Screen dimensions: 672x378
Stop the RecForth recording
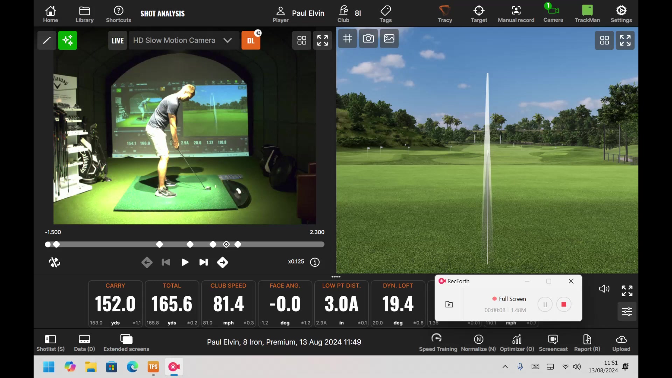click(x=563, y=304)
